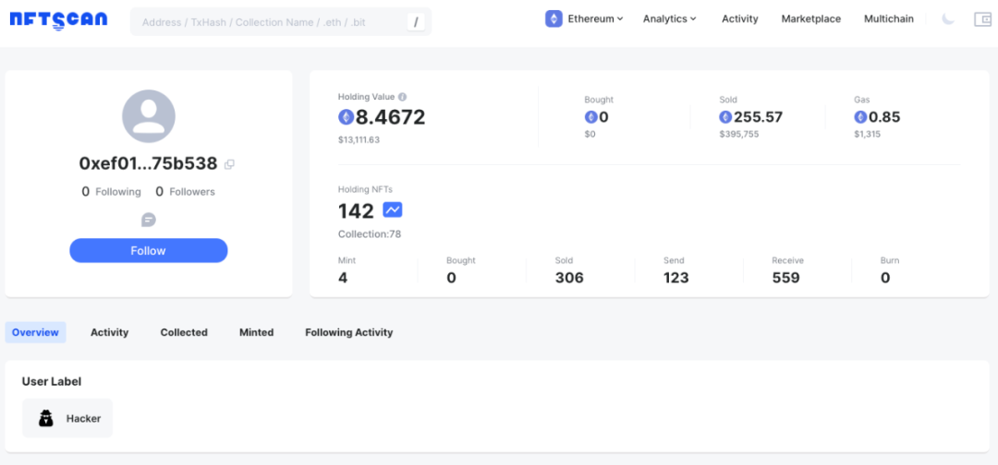Viewport: 998px width, 465px height.
Task: Click Holding Value info icon
Action: (402, 97)
